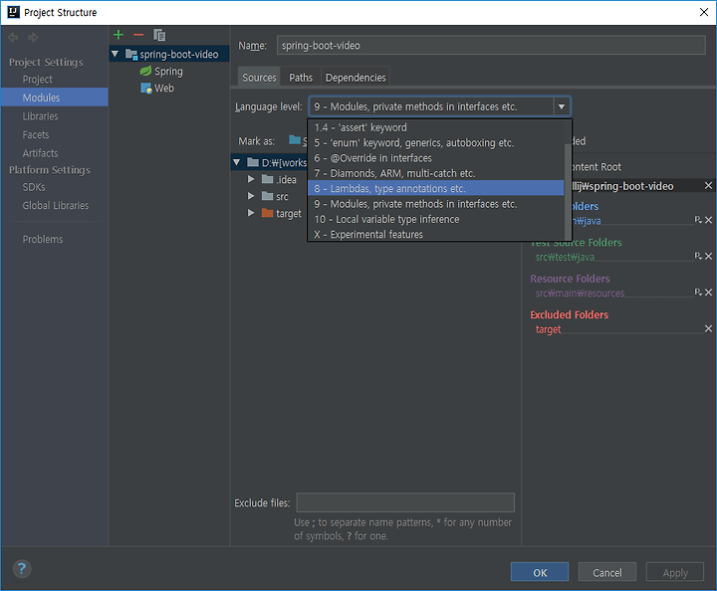Screen dimensions: 717x591
Task: Click the red minus remove module icon
Action: (x=138, y=35)
